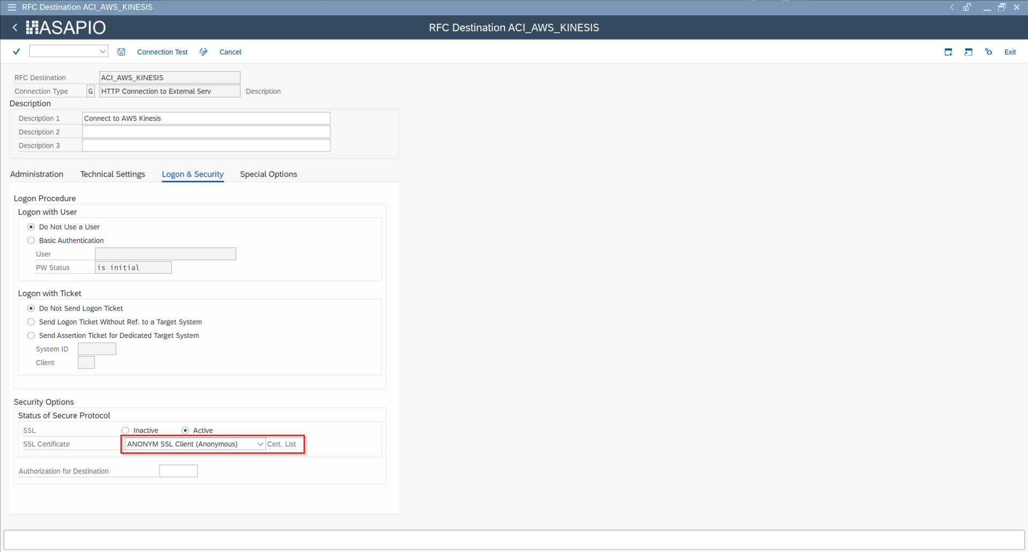Open the hamburger menu in title bar

tap(12, 7)
